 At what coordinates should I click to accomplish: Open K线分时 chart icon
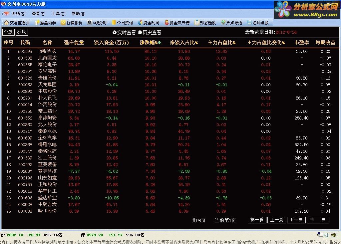coord(90,22)
